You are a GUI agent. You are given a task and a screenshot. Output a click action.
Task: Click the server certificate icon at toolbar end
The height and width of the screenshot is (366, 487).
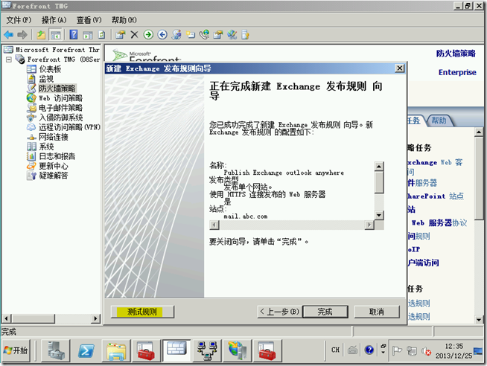[246, 34]
